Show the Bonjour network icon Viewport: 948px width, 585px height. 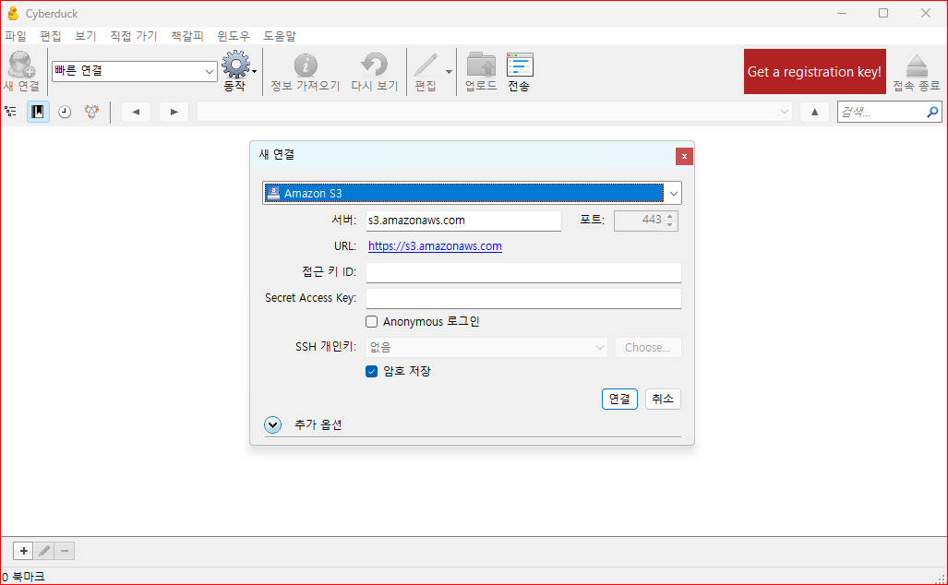click(92, 112)
